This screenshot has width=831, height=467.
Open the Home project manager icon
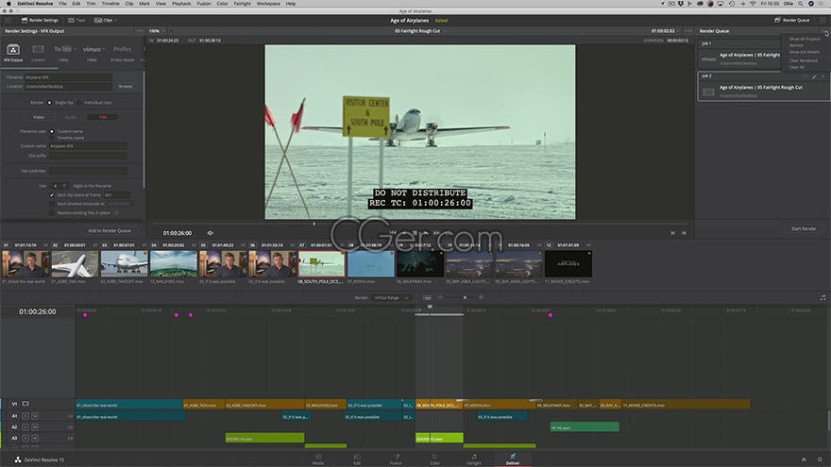[804, 459]
